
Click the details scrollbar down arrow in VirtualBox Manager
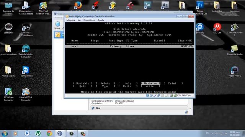coord(190,108)
